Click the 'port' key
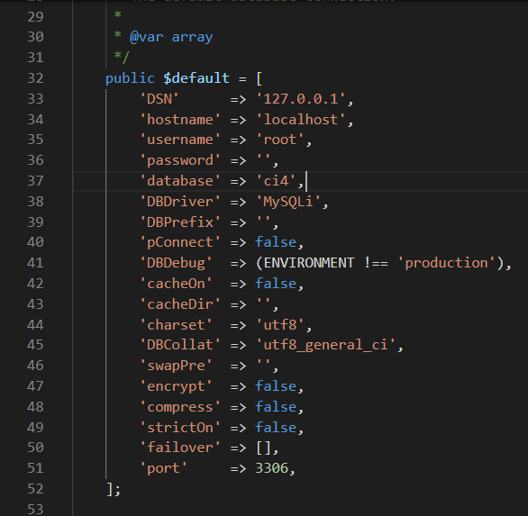 164,468
